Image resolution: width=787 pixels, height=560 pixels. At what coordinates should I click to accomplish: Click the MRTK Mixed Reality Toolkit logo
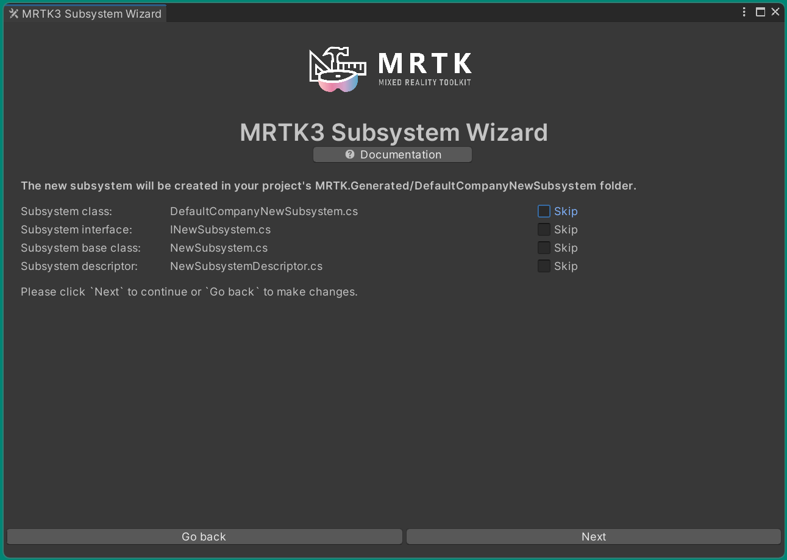(390, 69)
